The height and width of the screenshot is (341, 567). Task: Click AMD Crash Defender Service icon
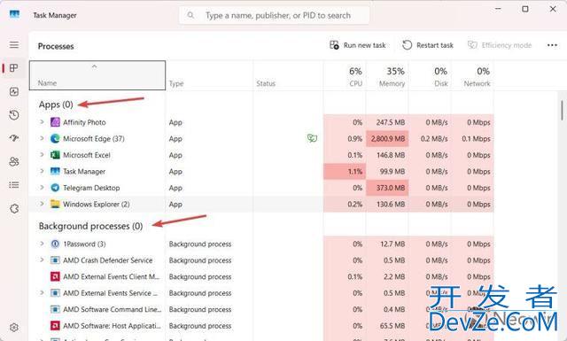55,260
